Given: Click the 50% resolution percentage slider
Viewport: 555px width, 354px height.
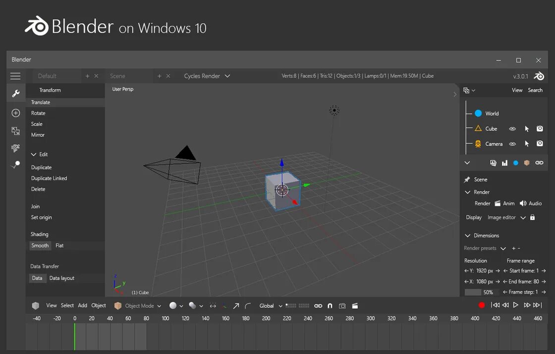Looking at the screenshot, I should click(481, 292).
